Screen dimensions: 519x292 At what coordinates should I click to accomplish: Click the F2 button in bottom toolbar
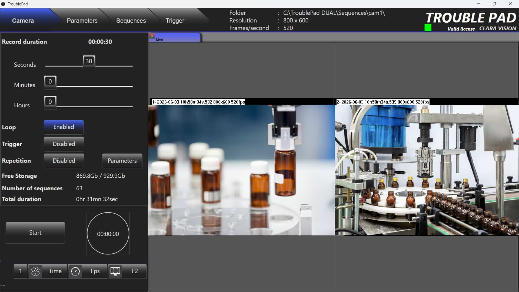click(x=135, y=271)
